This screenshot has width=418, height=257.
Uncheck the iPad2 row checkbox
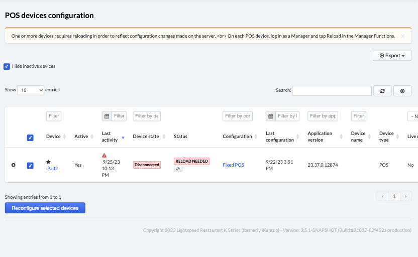point(30,165)
